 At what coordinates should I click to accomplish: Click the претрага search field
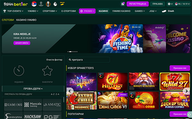point(89,60)
